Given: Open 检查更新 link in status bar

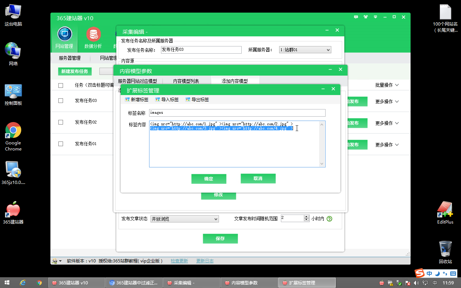Looking at the screenshot, I should coord(179,261).
